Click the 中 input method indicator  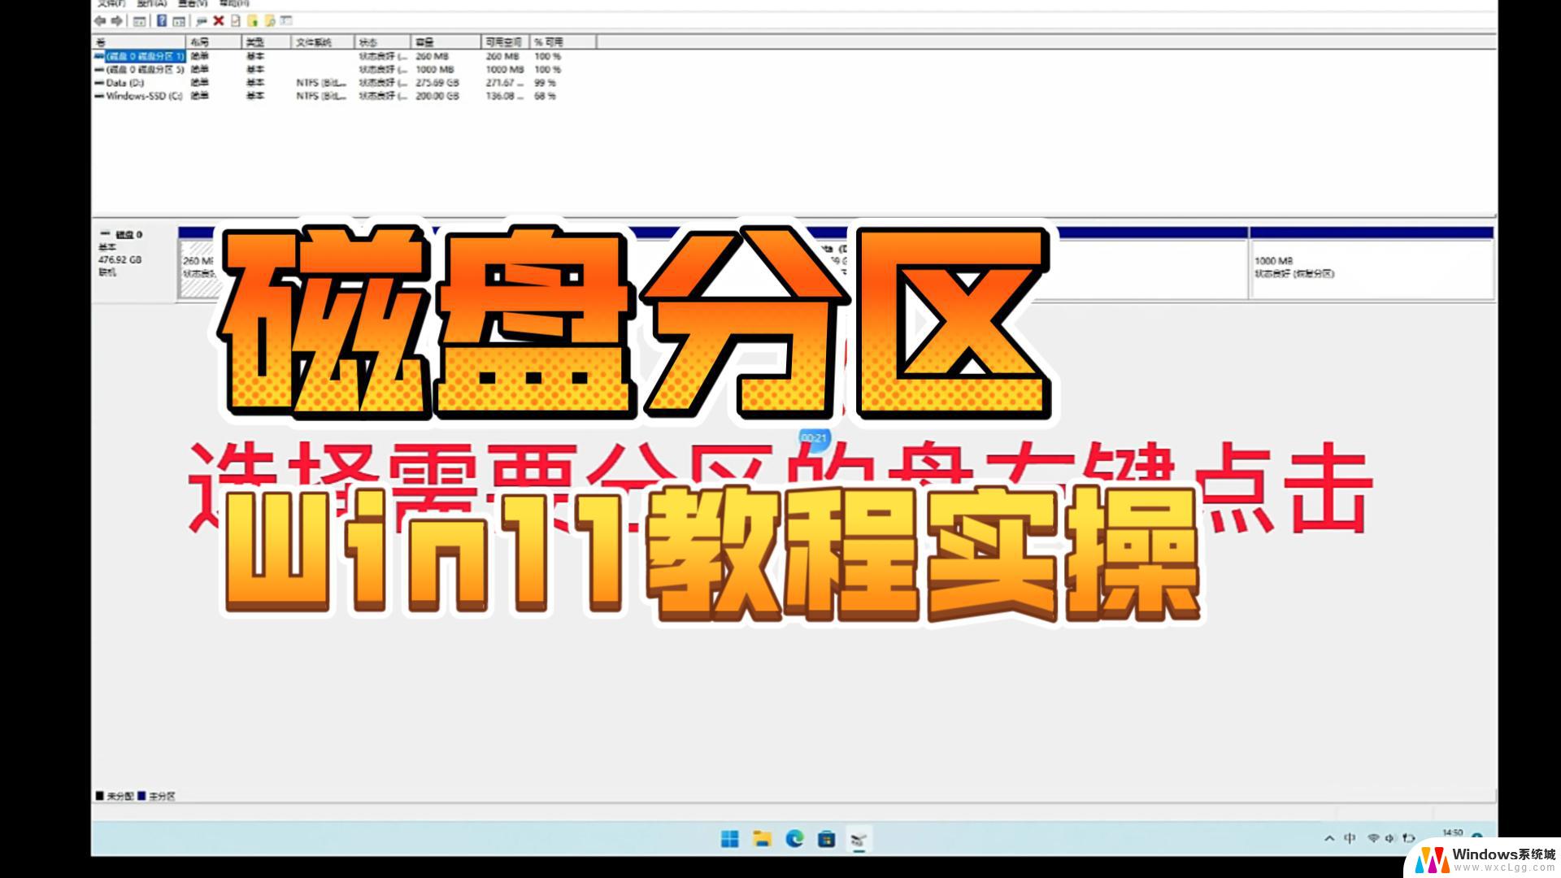1350,838
